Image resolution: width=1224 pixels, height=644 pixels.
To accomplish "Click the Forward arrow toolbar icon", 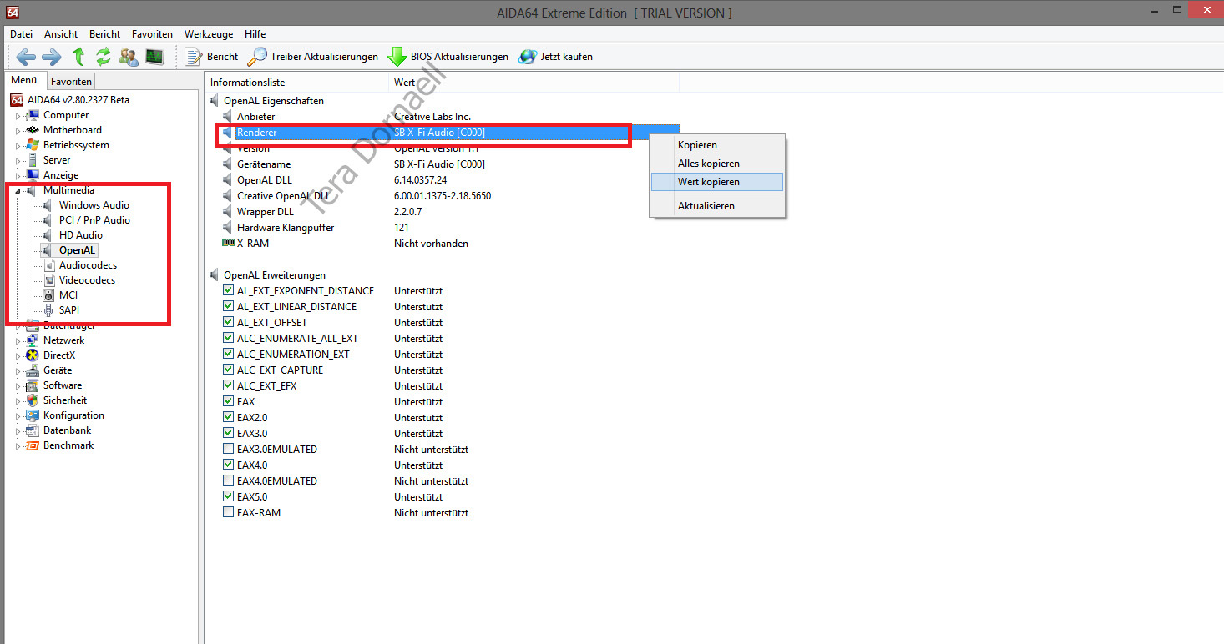I will point(52,57).
